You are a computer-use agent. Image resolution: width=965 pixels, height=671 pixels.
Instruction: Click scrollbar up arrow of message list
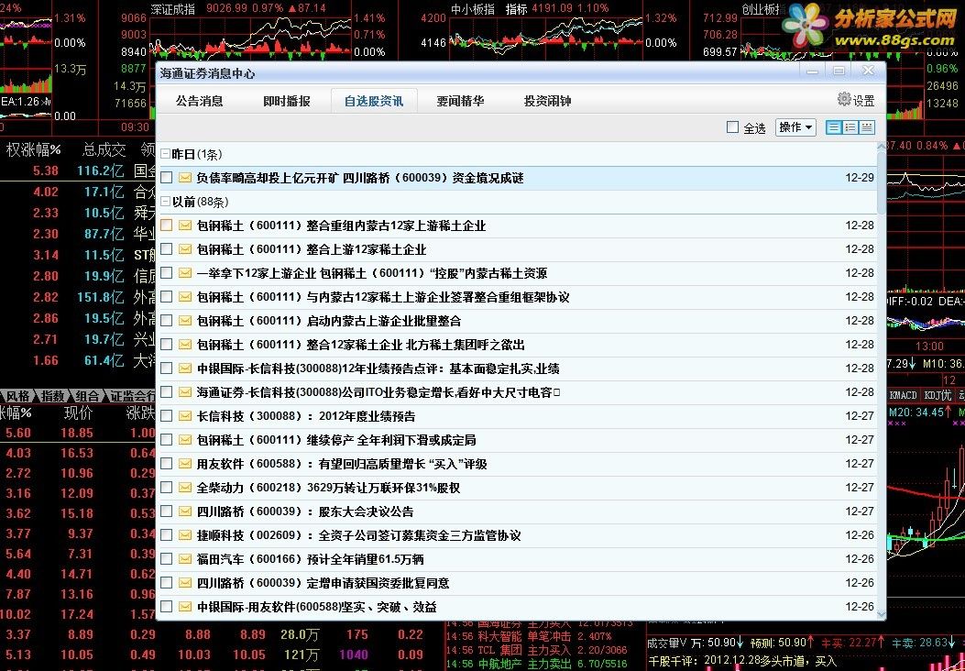pyautogui.click(x=882, y=148)
